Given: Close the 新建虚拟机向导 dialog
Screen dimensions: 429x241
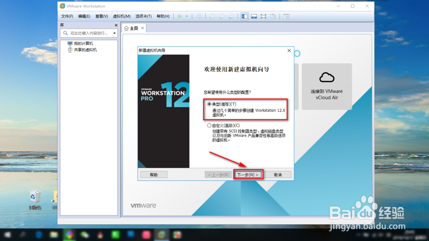Looking at the screenshot, I should pos(289,51).
